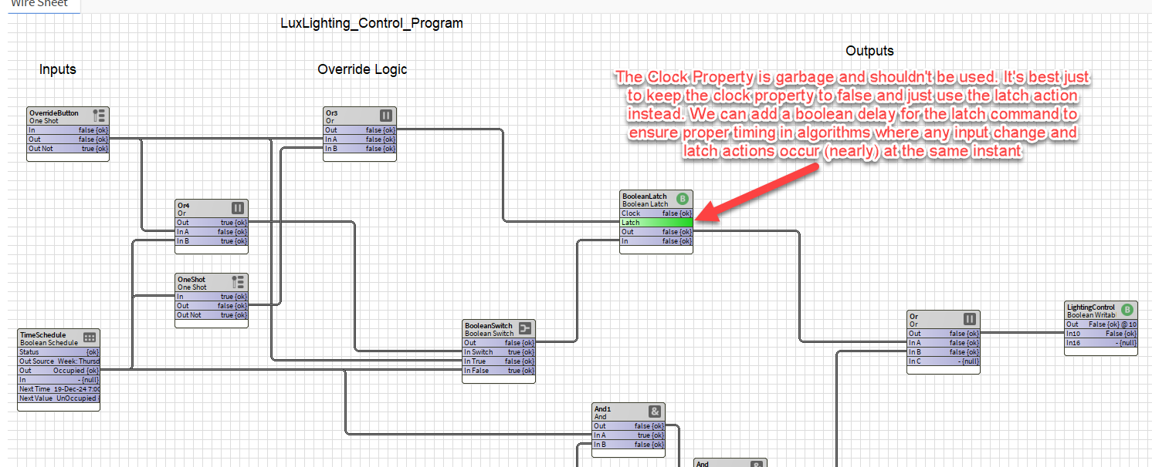This screenshot has width=1152, height=467.
Task: Select the Clock row in BooleanLatch
Action: [x=656, y=213]
